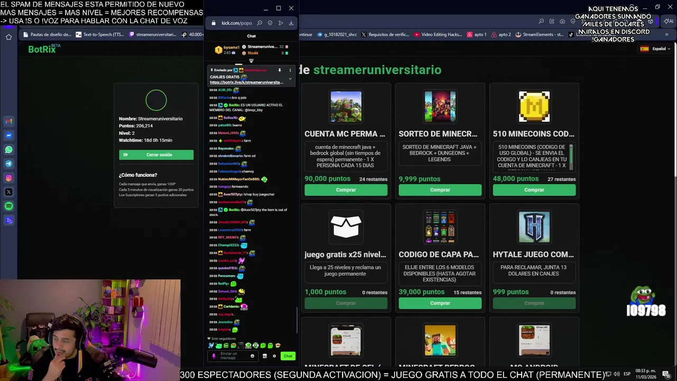Click the send-to-flow arrow icon in the Kick popup
The image size is (677, 381).
click(x=281, y=23)
